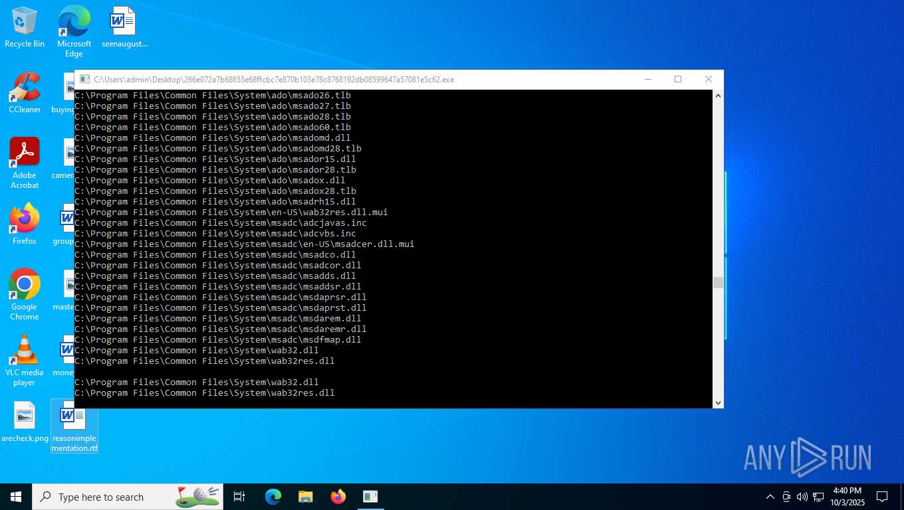904x510 pixels.
Task: Click the line ending in msadrh15.dll
Action: 215,202
